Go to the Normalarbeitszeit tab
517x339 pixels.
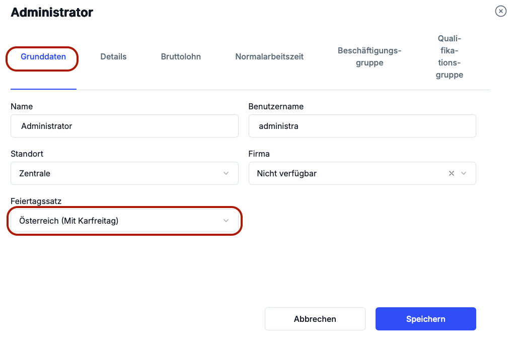click(269, 56)
